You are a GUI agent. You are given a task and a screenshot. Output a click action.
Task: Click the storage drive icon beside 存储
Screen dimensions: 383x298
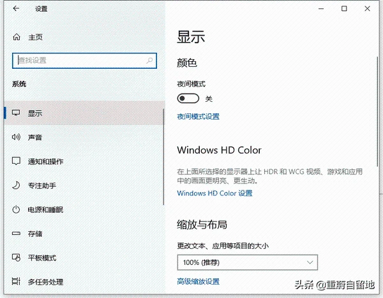(x=16, y=234)
